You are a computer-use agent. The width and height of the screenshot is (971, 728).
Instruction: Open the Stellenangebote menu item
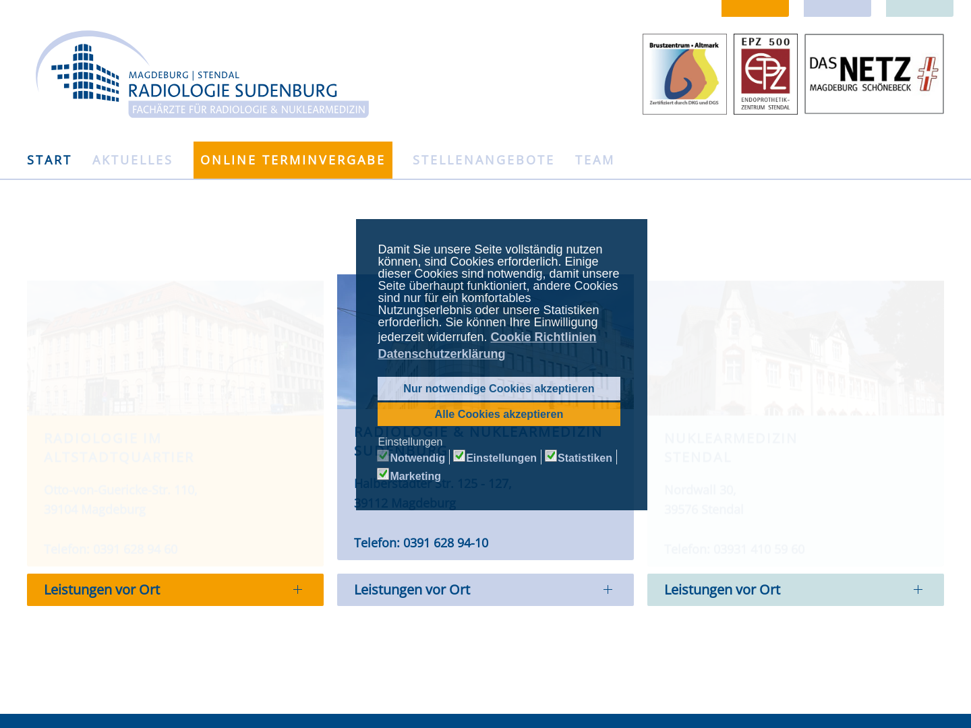coord(483,160)
